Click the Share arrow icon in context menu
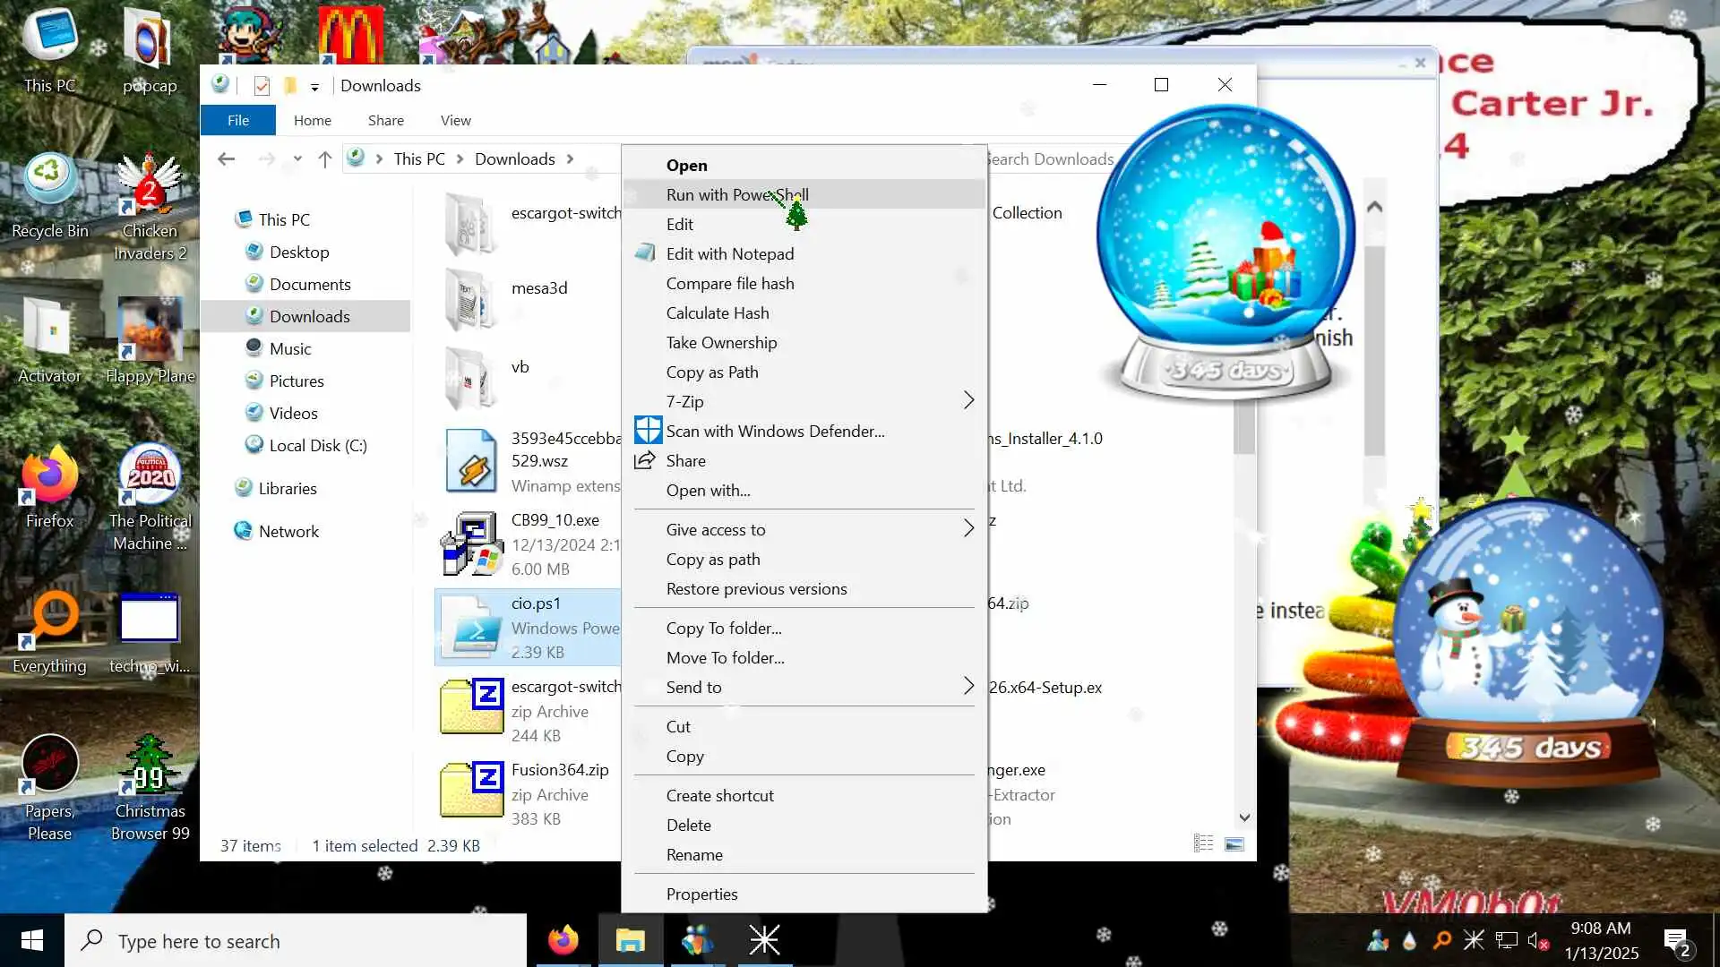Viewport: 1720px width, 967px height. [x=645, y=460]
